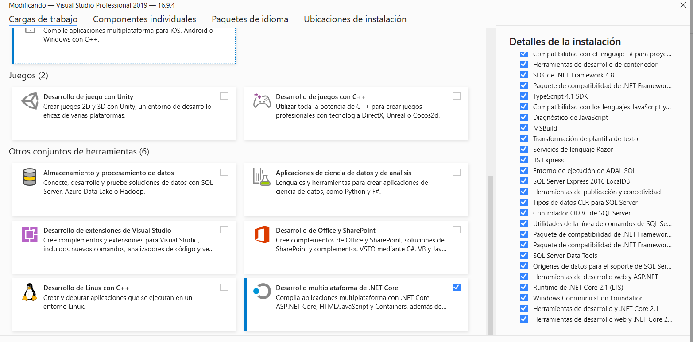
Task: Check Desarrollo de extensiones de Visual Studio
Action: [x=224, y=230]
